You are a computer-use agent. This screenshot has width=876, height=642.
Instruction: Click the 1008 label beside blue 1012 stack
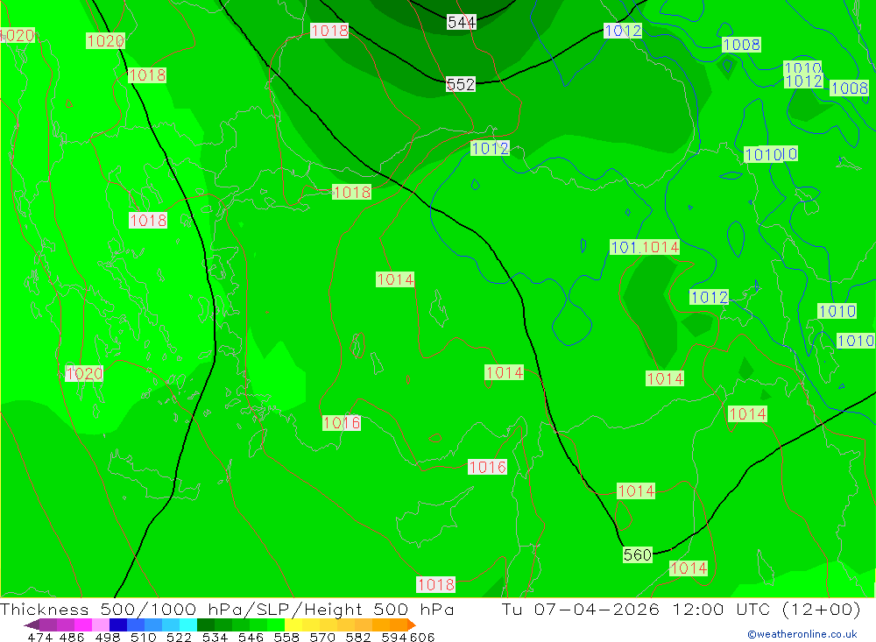pyautogui.click(x=849, y=88)
